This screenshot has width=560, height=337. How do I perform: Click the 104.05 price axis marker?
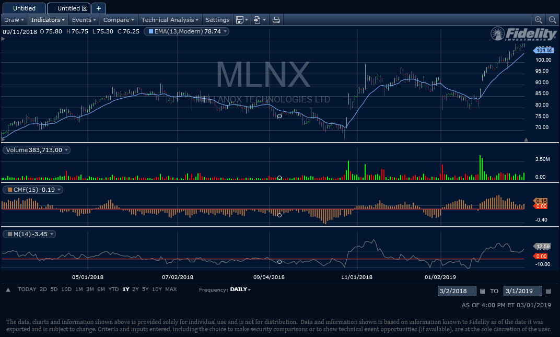[544, 51]
